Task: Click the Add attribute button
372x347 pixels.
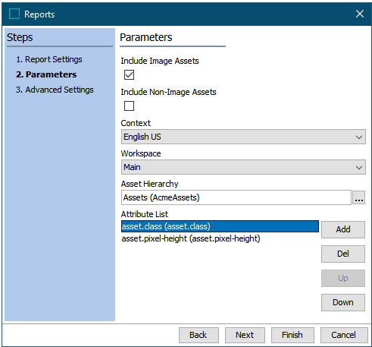Action: point(343,229)
